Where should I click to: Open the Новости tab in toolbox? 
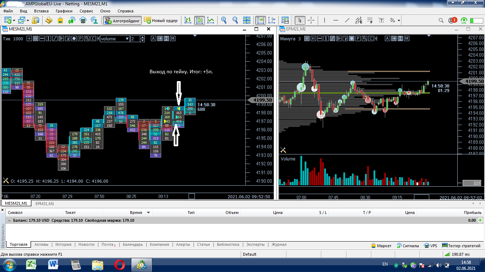87,244
